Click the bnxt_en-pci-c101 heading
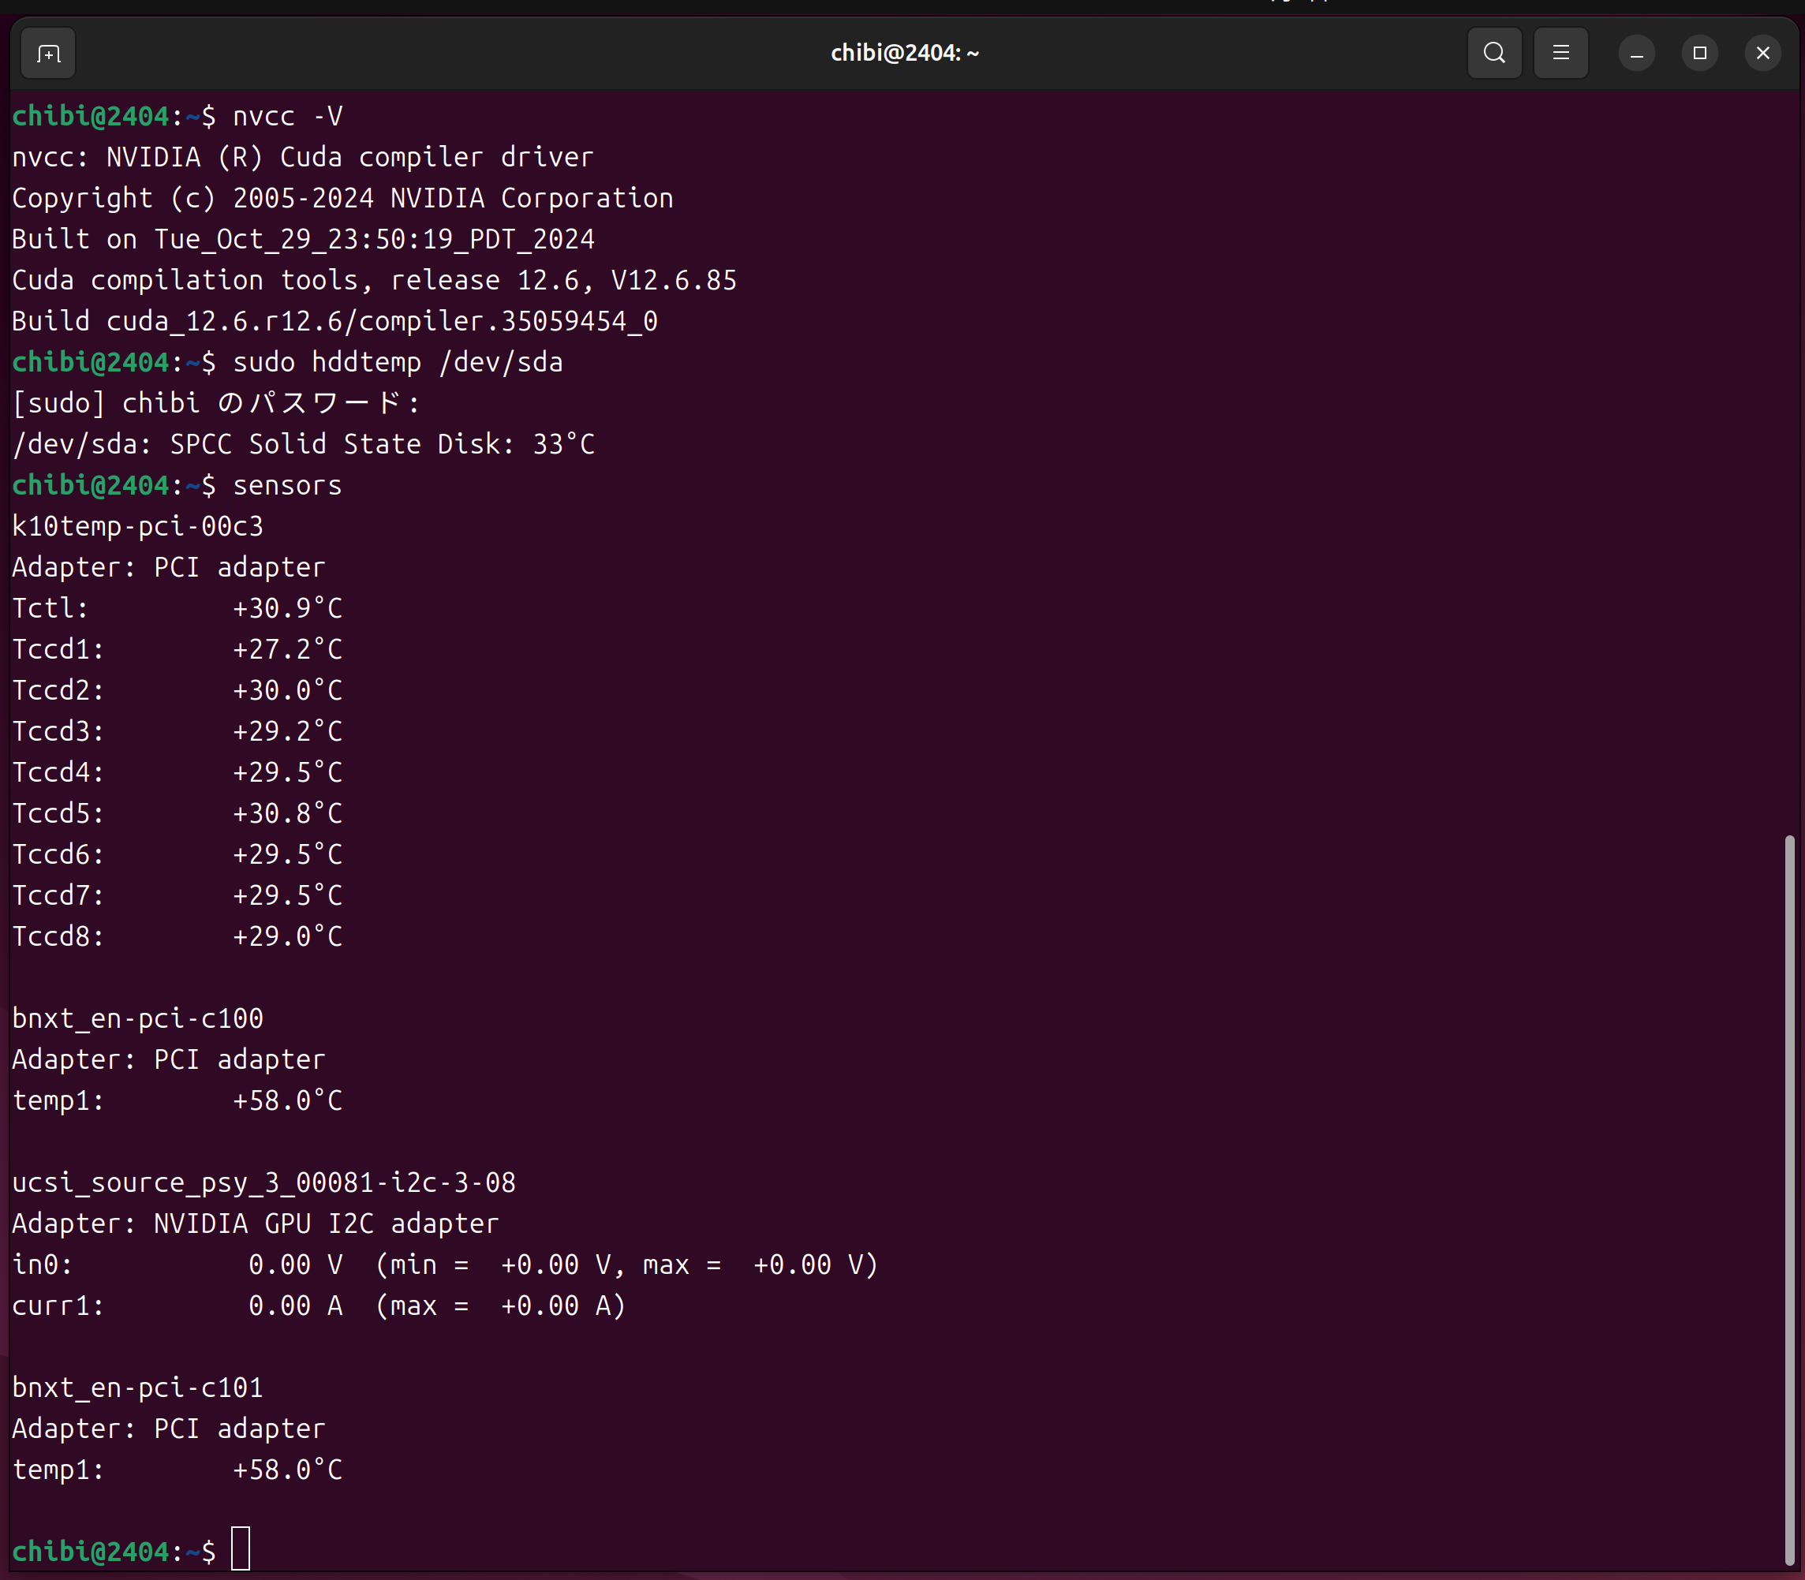 (137, 1388)
